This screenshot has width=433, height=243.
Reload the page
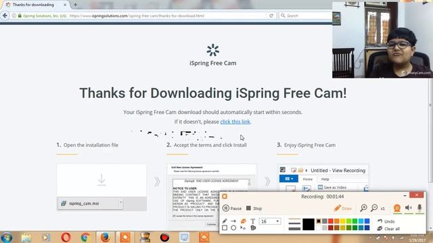coord(271,16)
